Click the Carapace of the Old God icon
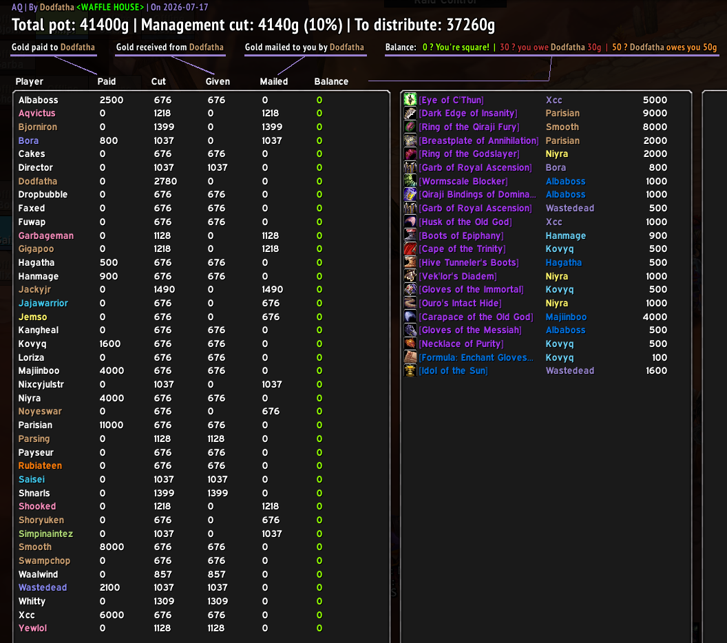727x643 pixels. 410,317
